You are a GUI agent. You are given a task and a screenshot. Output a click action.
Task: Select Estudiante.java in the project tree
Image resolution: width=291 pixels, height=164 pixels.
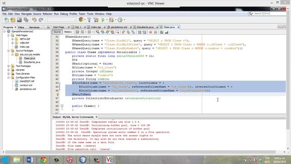32,62
